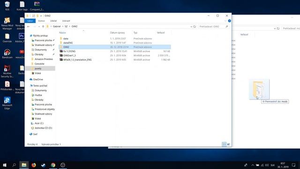This screenshot has height=169, width=300.
Task: Open pinned Obrázky in quick access
Action: (39, 54)
